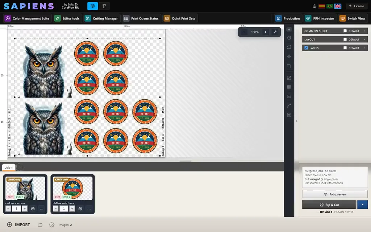Open the Rip & Cut dropdown arrow

(362, 204)
